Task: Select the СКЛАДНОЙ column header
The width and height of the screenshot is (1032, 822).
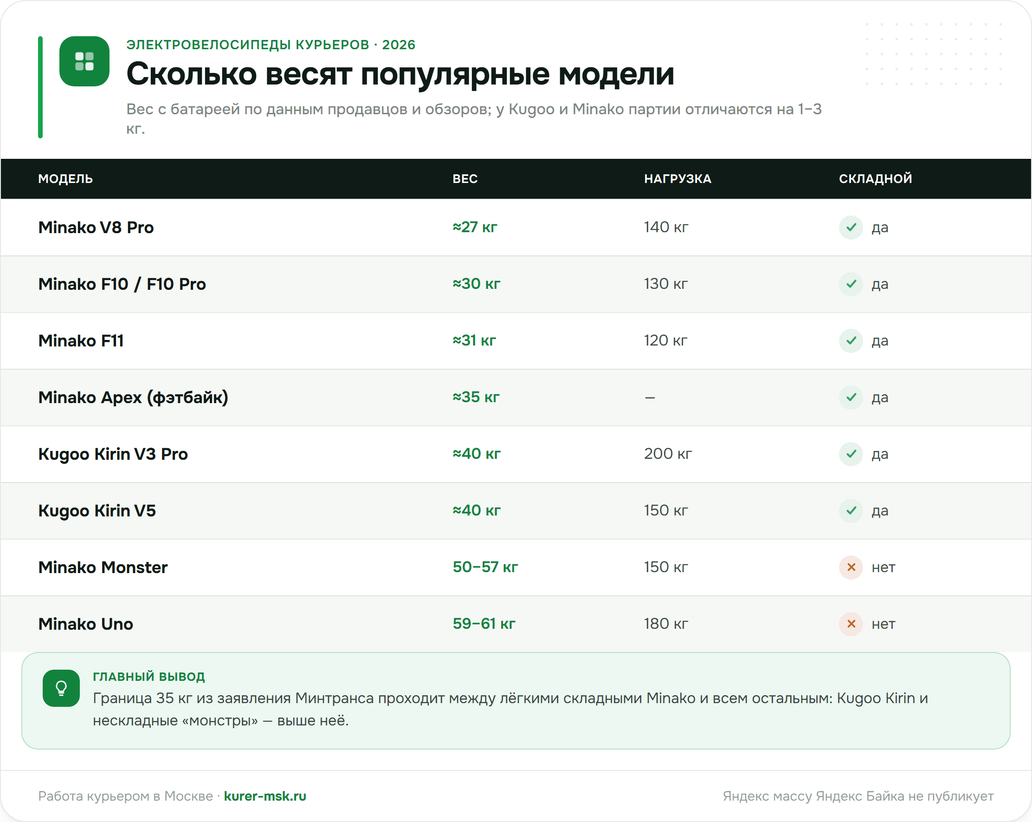Action: (x=876, y=179)
